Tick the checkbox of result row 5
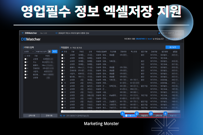 click(62, 67)
